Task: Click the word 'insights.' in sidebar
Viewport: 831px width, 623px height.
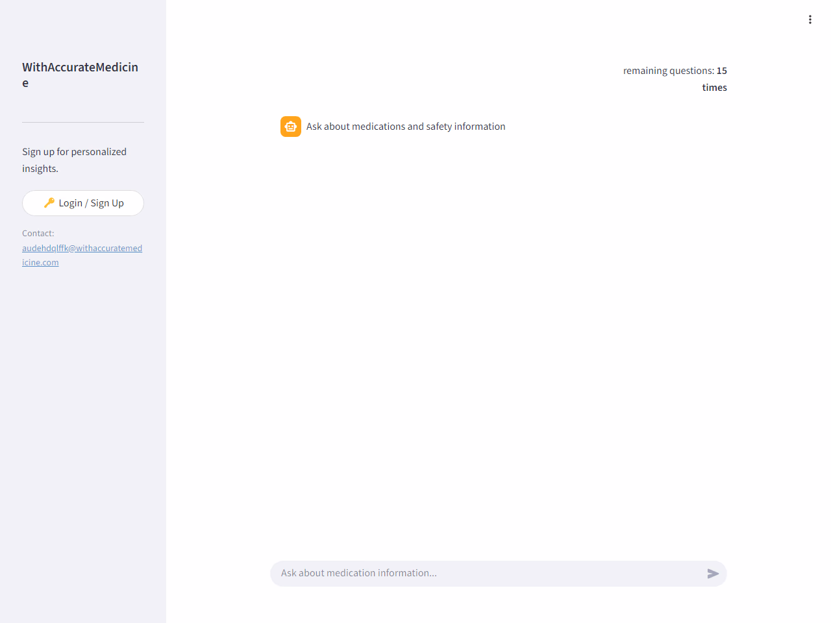Action: 40,169
